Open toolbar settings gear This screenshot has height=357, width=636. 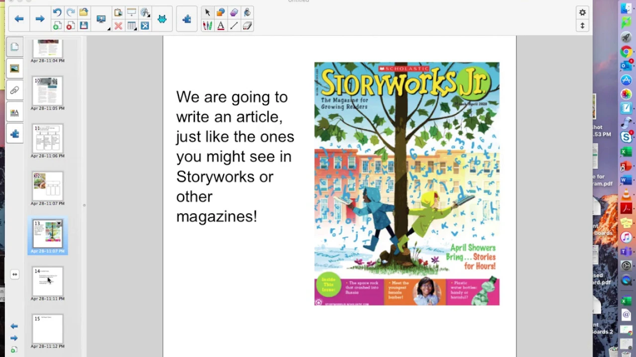(582, 12)
